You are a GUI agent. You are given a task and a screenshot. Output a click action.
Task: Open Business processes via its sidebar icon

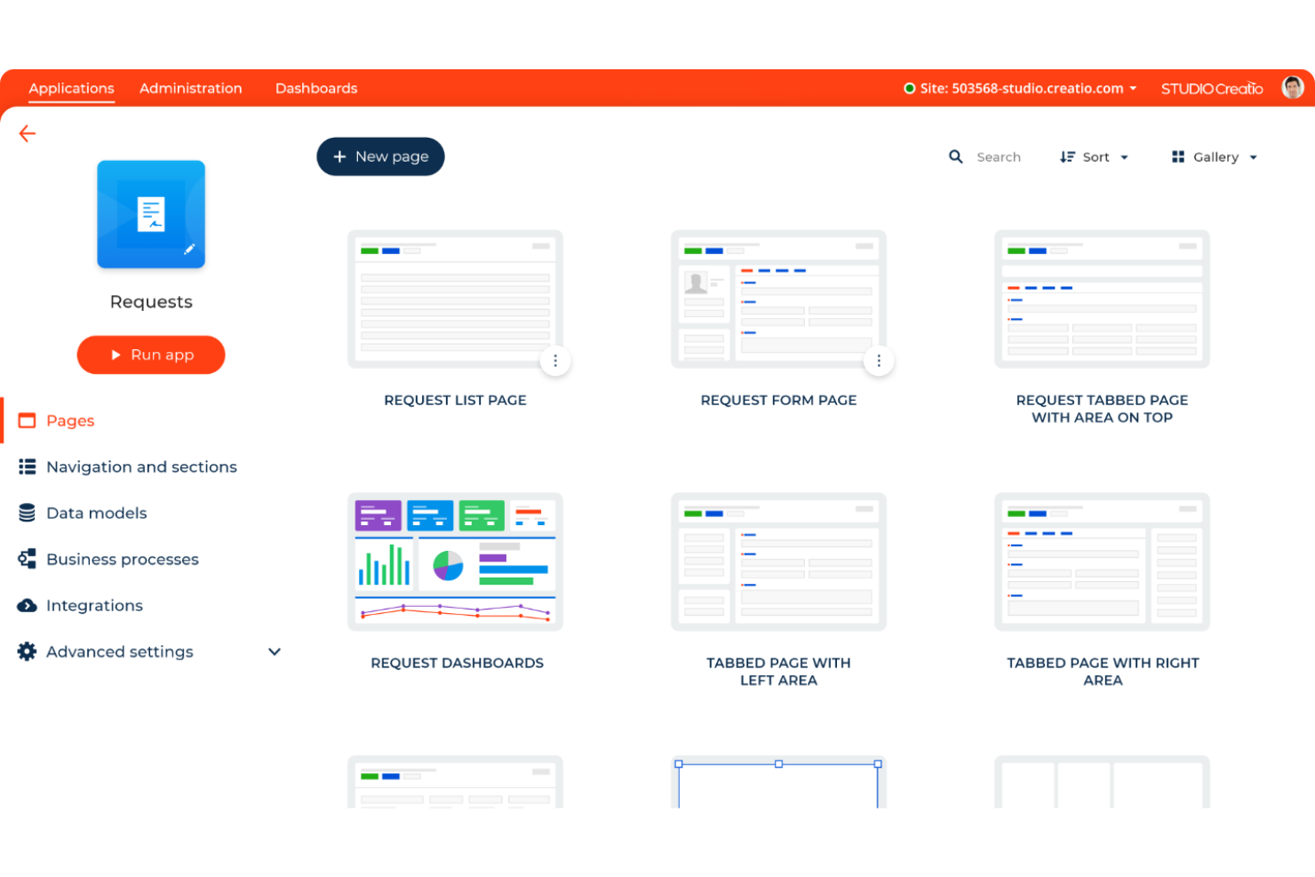click(26, 559)
